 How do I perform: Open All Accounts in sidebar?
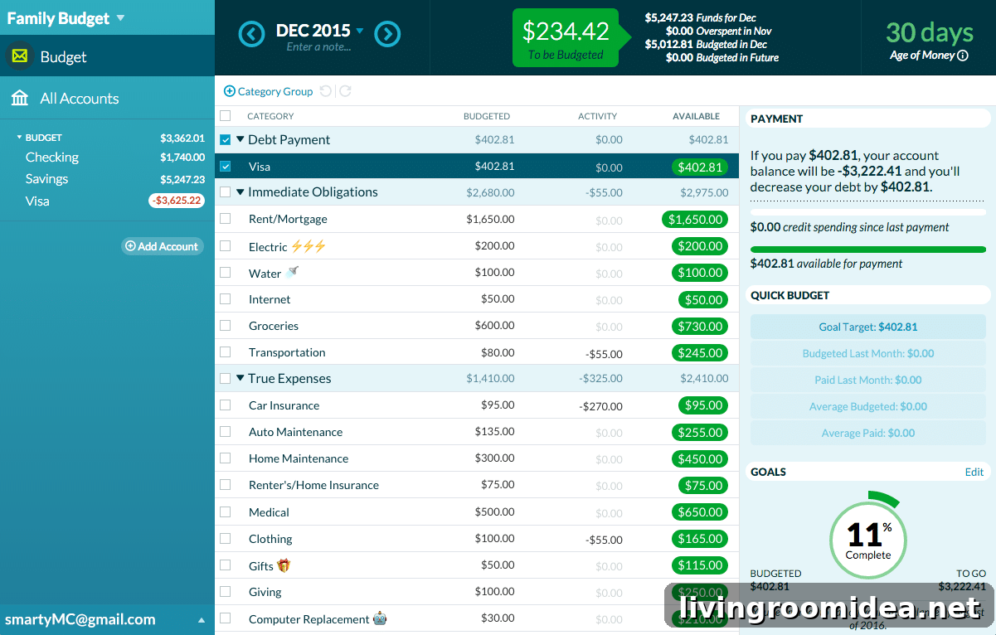click(107, 99)
